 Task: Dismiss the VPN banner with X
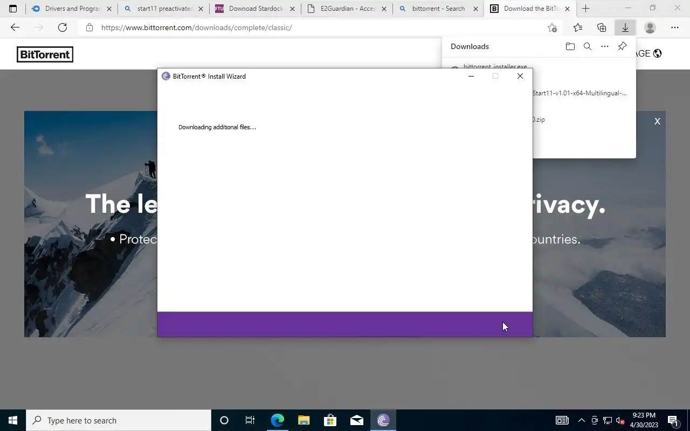(657, 121)
